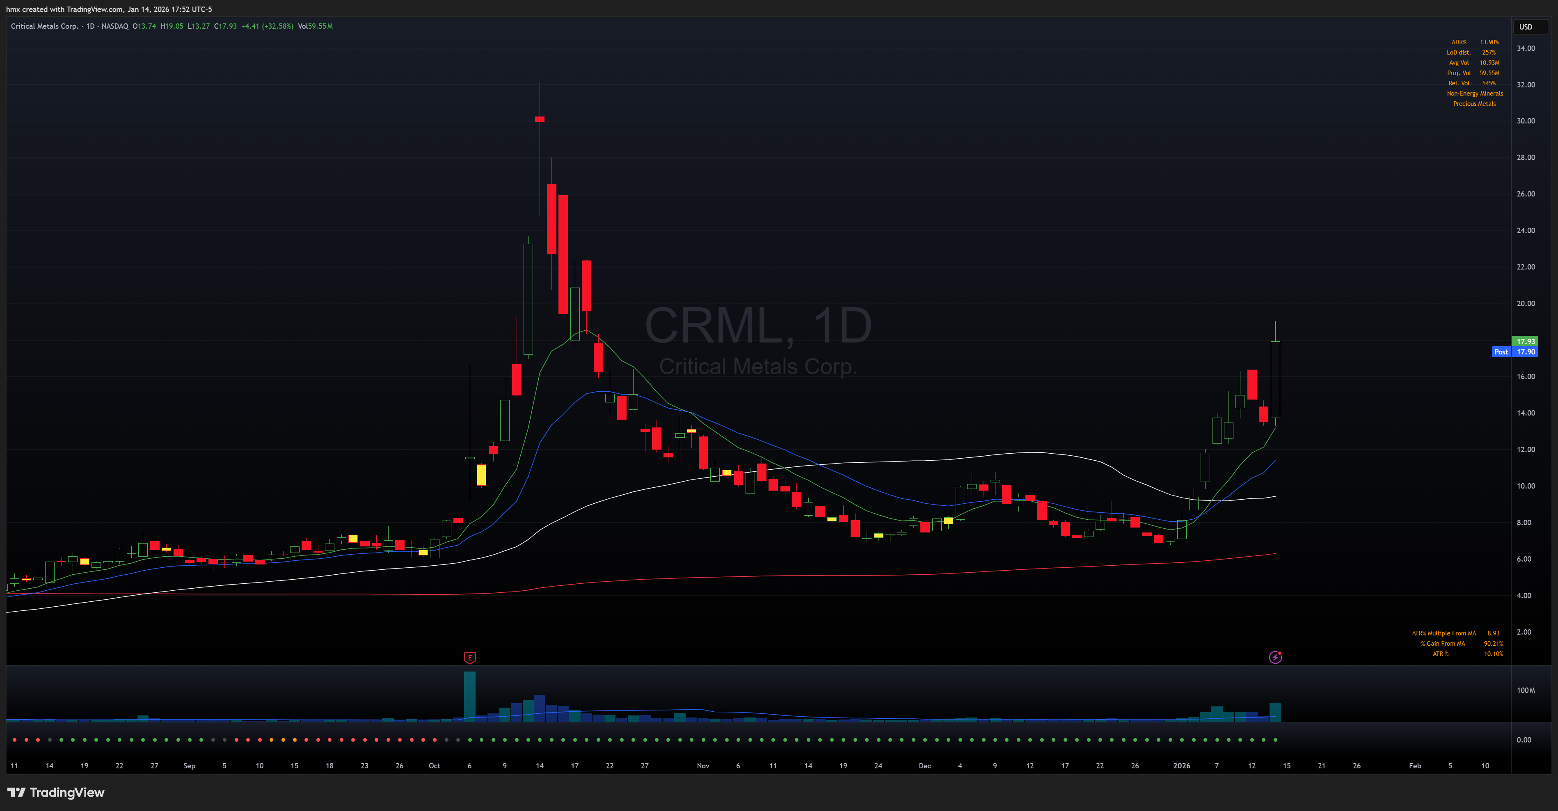The image size is (1558, 811).
Task: Click the Oct label on time axis
Action: [x=434, y=765]
